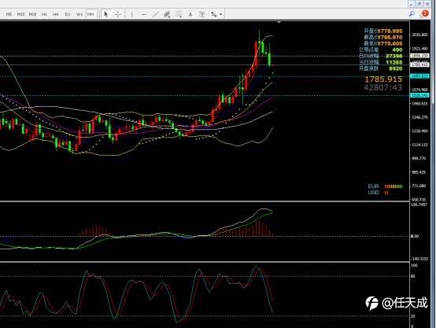Select the M5 timeframe button
The width and height of the screenshot is (436, 328).
coord(9,14)
